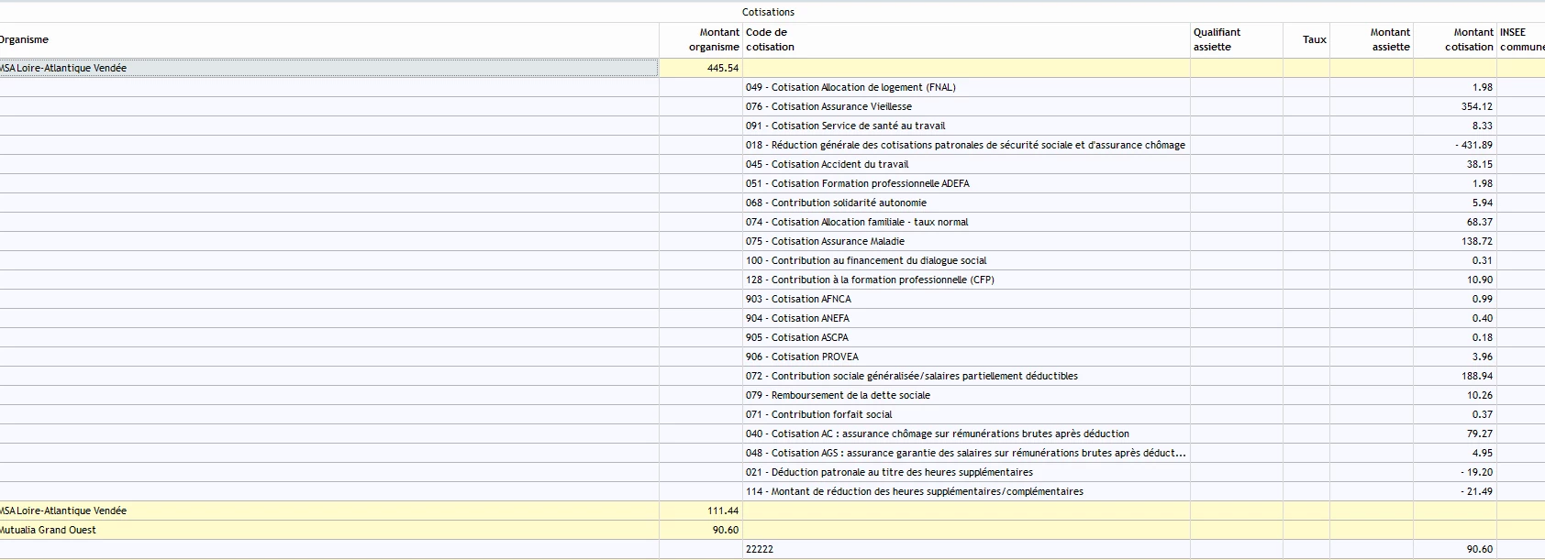Click the 072 Contribution sociale généralisée line
1545x560 pixels.
pyautogui.click(x=911, y=376)
